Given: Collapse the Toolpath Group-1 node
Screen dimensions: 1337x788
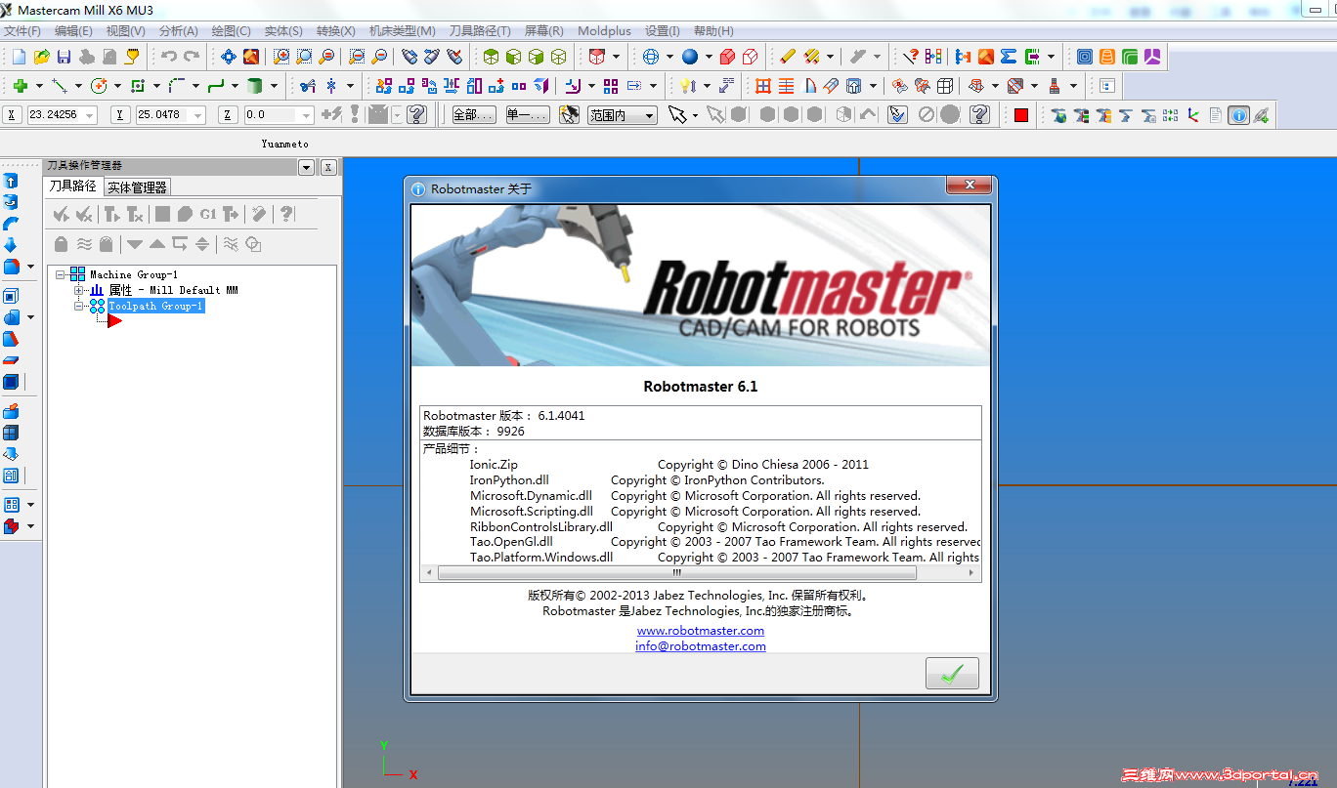Looking at the screenshot, I should 79,306.
